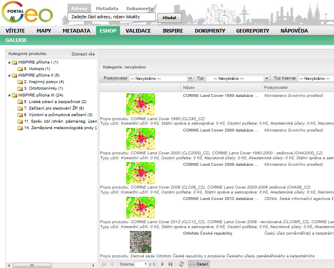
Task: Click the Detail button
Action: pos(199,264)
